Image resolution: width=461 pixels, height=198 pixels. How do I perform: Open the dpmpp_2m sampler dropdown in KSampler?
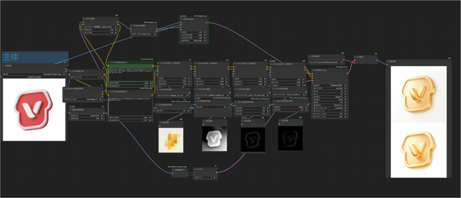pos(330,97)
